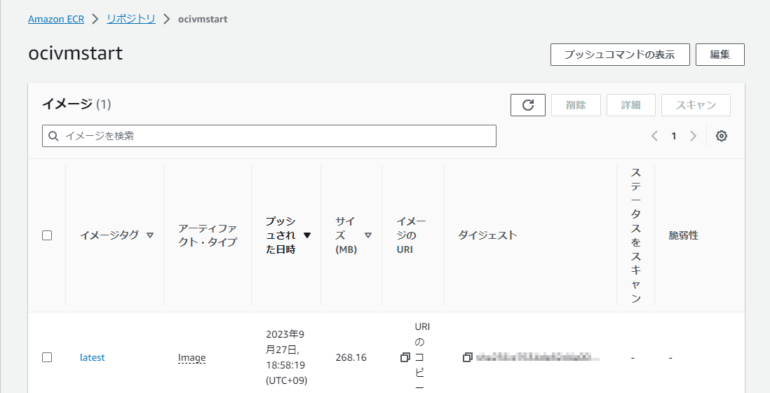This screenshot has height=393, width=770.
Task: Click the ocivmstart breadcrumb text
Action: point(203,19)
